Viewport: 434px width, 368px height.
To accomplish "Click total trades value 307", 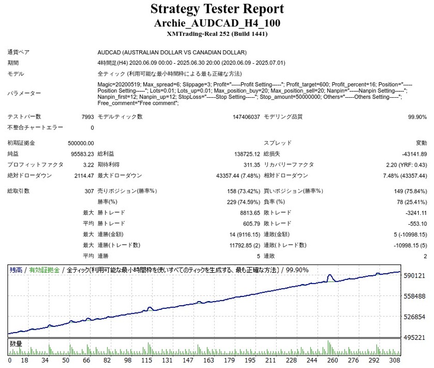I will click(89, 191).
